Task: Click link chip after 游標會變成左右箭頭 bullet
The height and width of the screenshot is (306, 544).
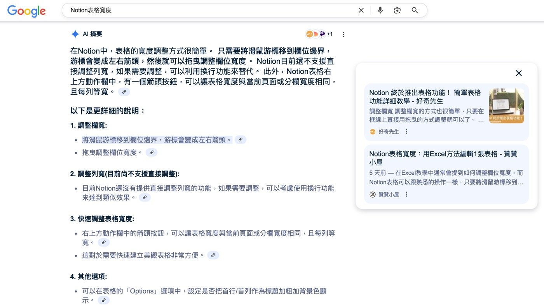Action: pos(241,140)
